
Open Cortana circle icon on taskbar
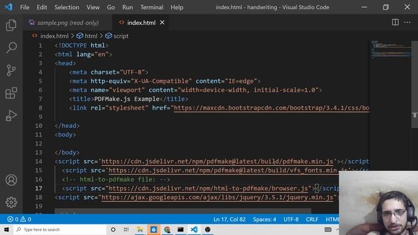(113, 229)
